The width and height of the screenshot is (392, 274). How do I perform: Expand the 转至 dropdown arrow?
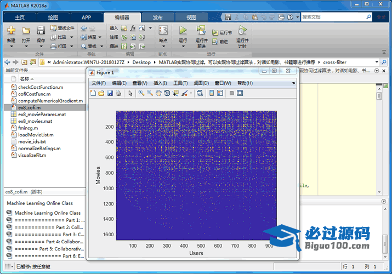[100, 37]
